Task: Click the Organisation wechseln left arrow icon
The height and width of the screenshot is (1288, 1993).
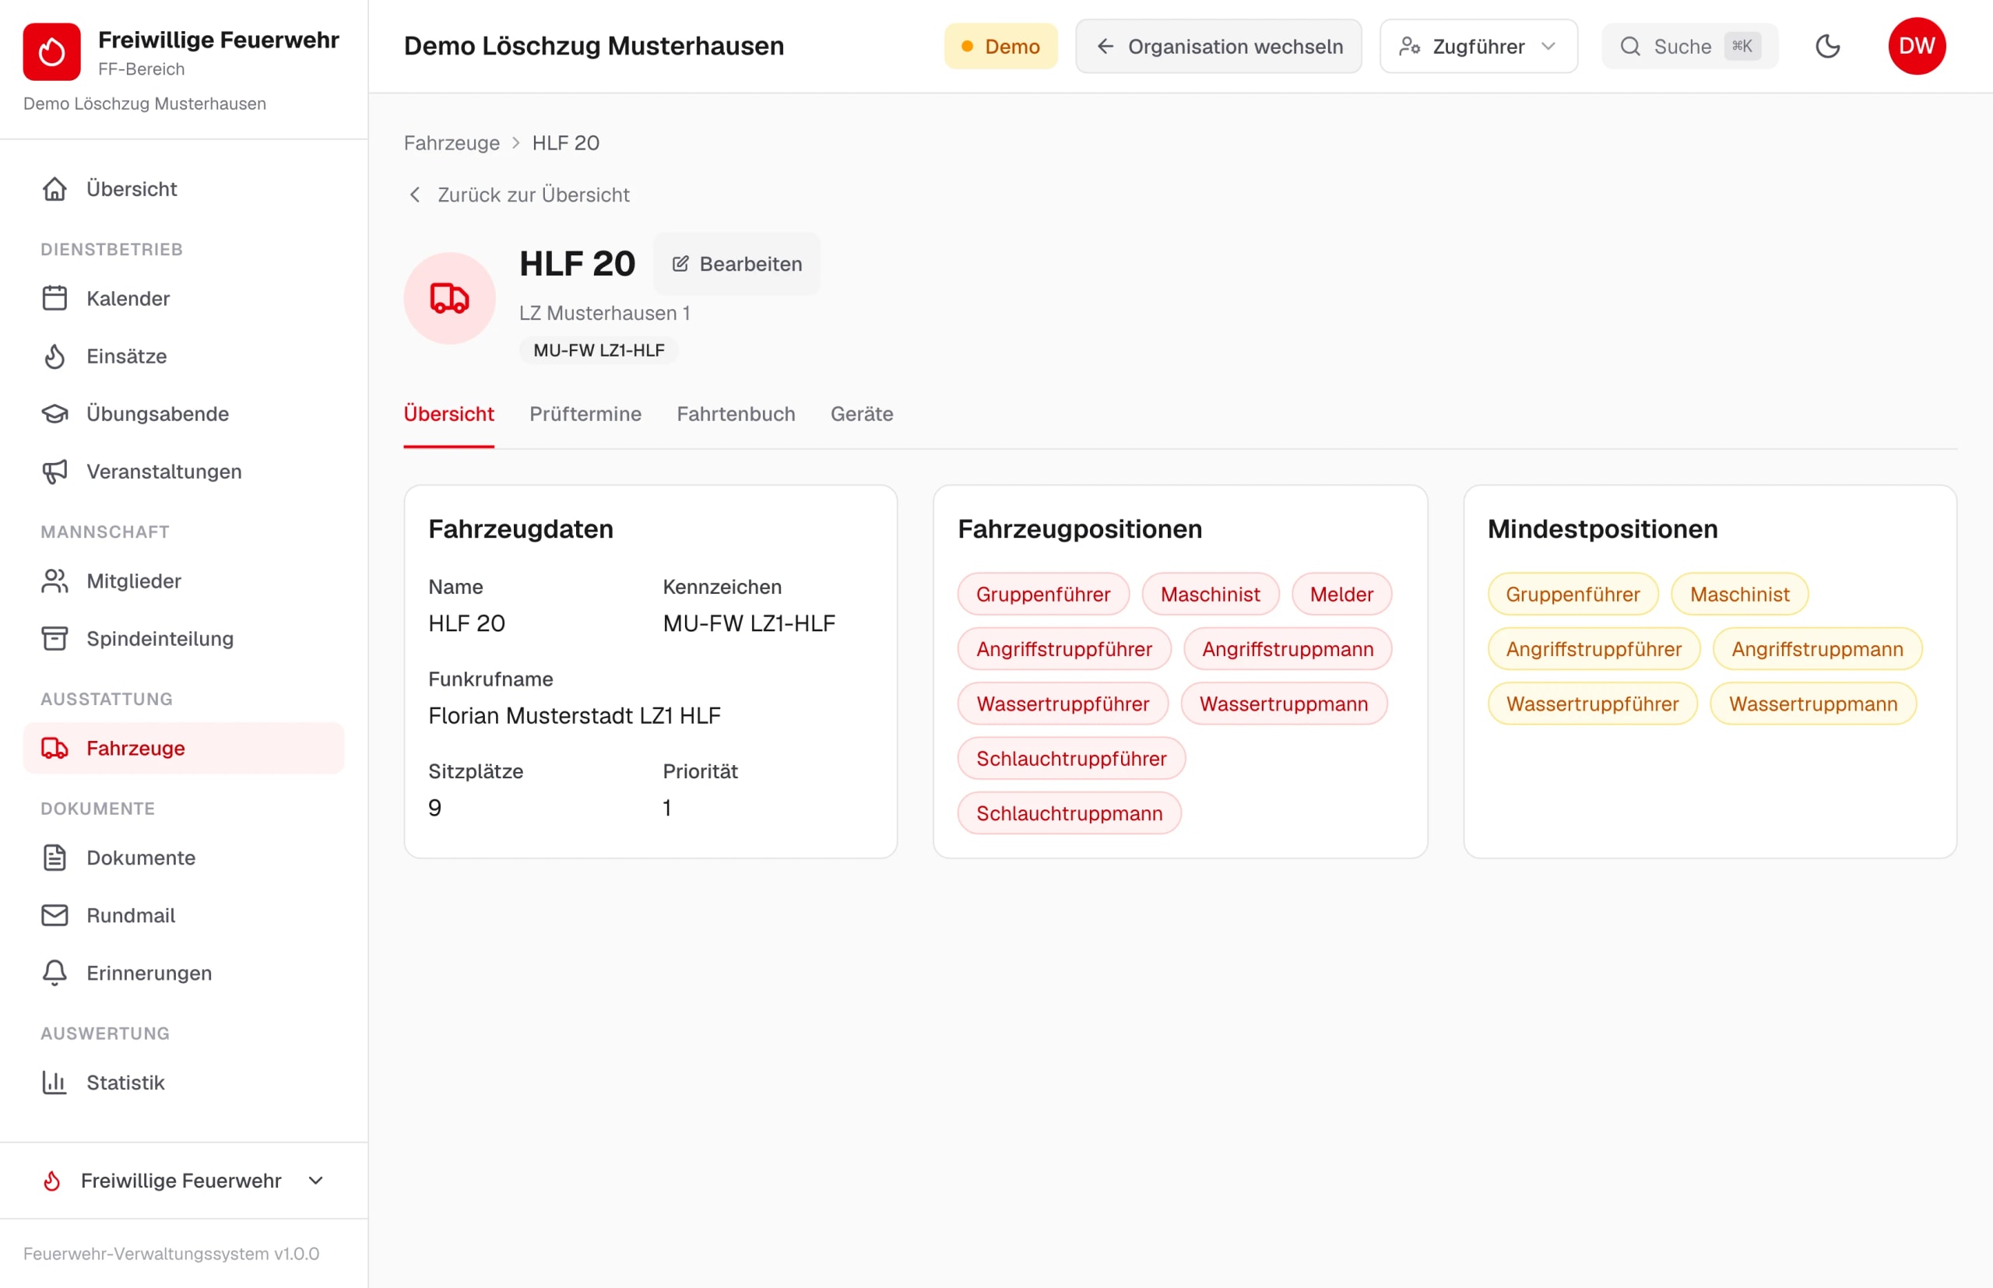Action: click(1105, 46)
